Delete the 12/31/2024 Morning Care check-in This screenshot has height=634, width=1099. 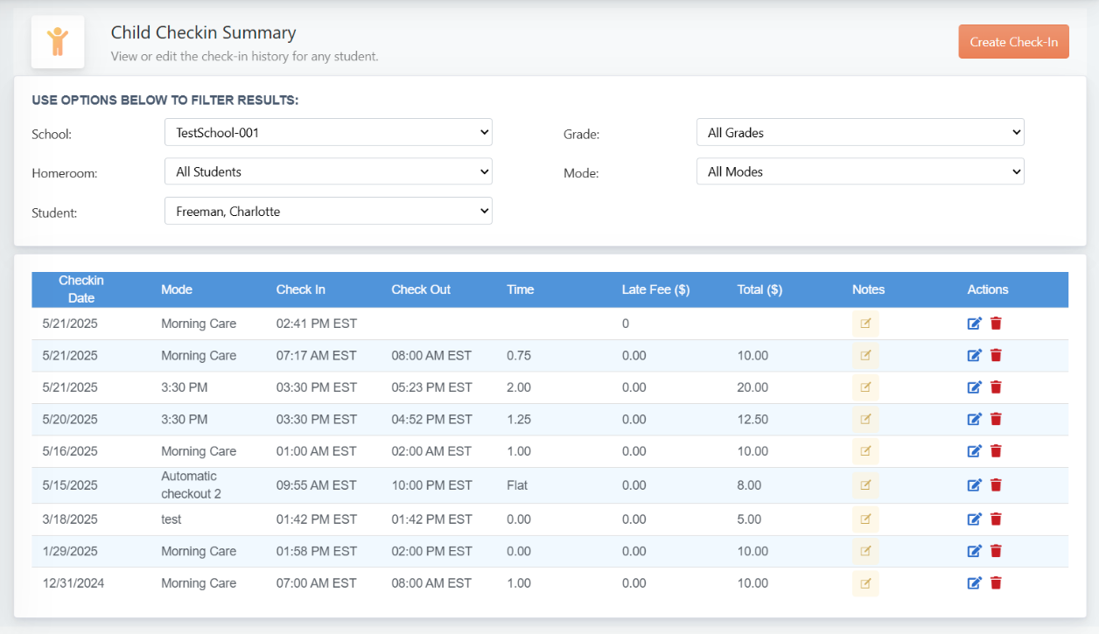click(996, 583)
